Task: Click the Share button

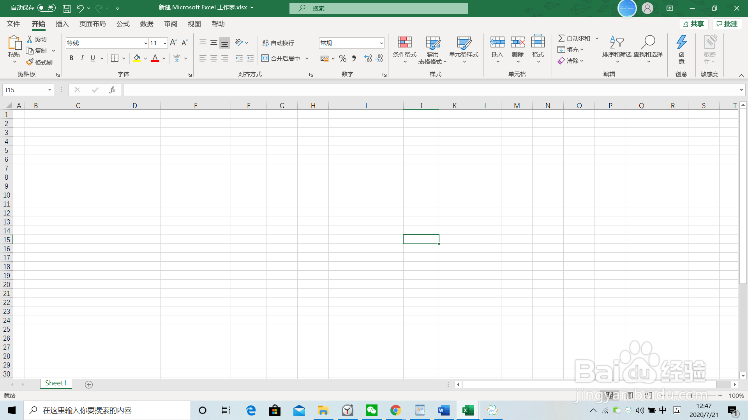Action: [x=693, y=24]
